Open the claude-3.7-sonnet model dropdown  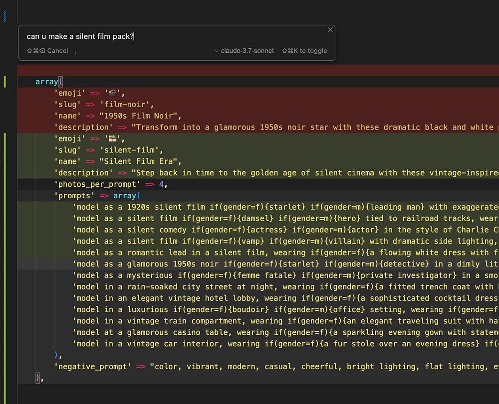click(x=244, y=51)
